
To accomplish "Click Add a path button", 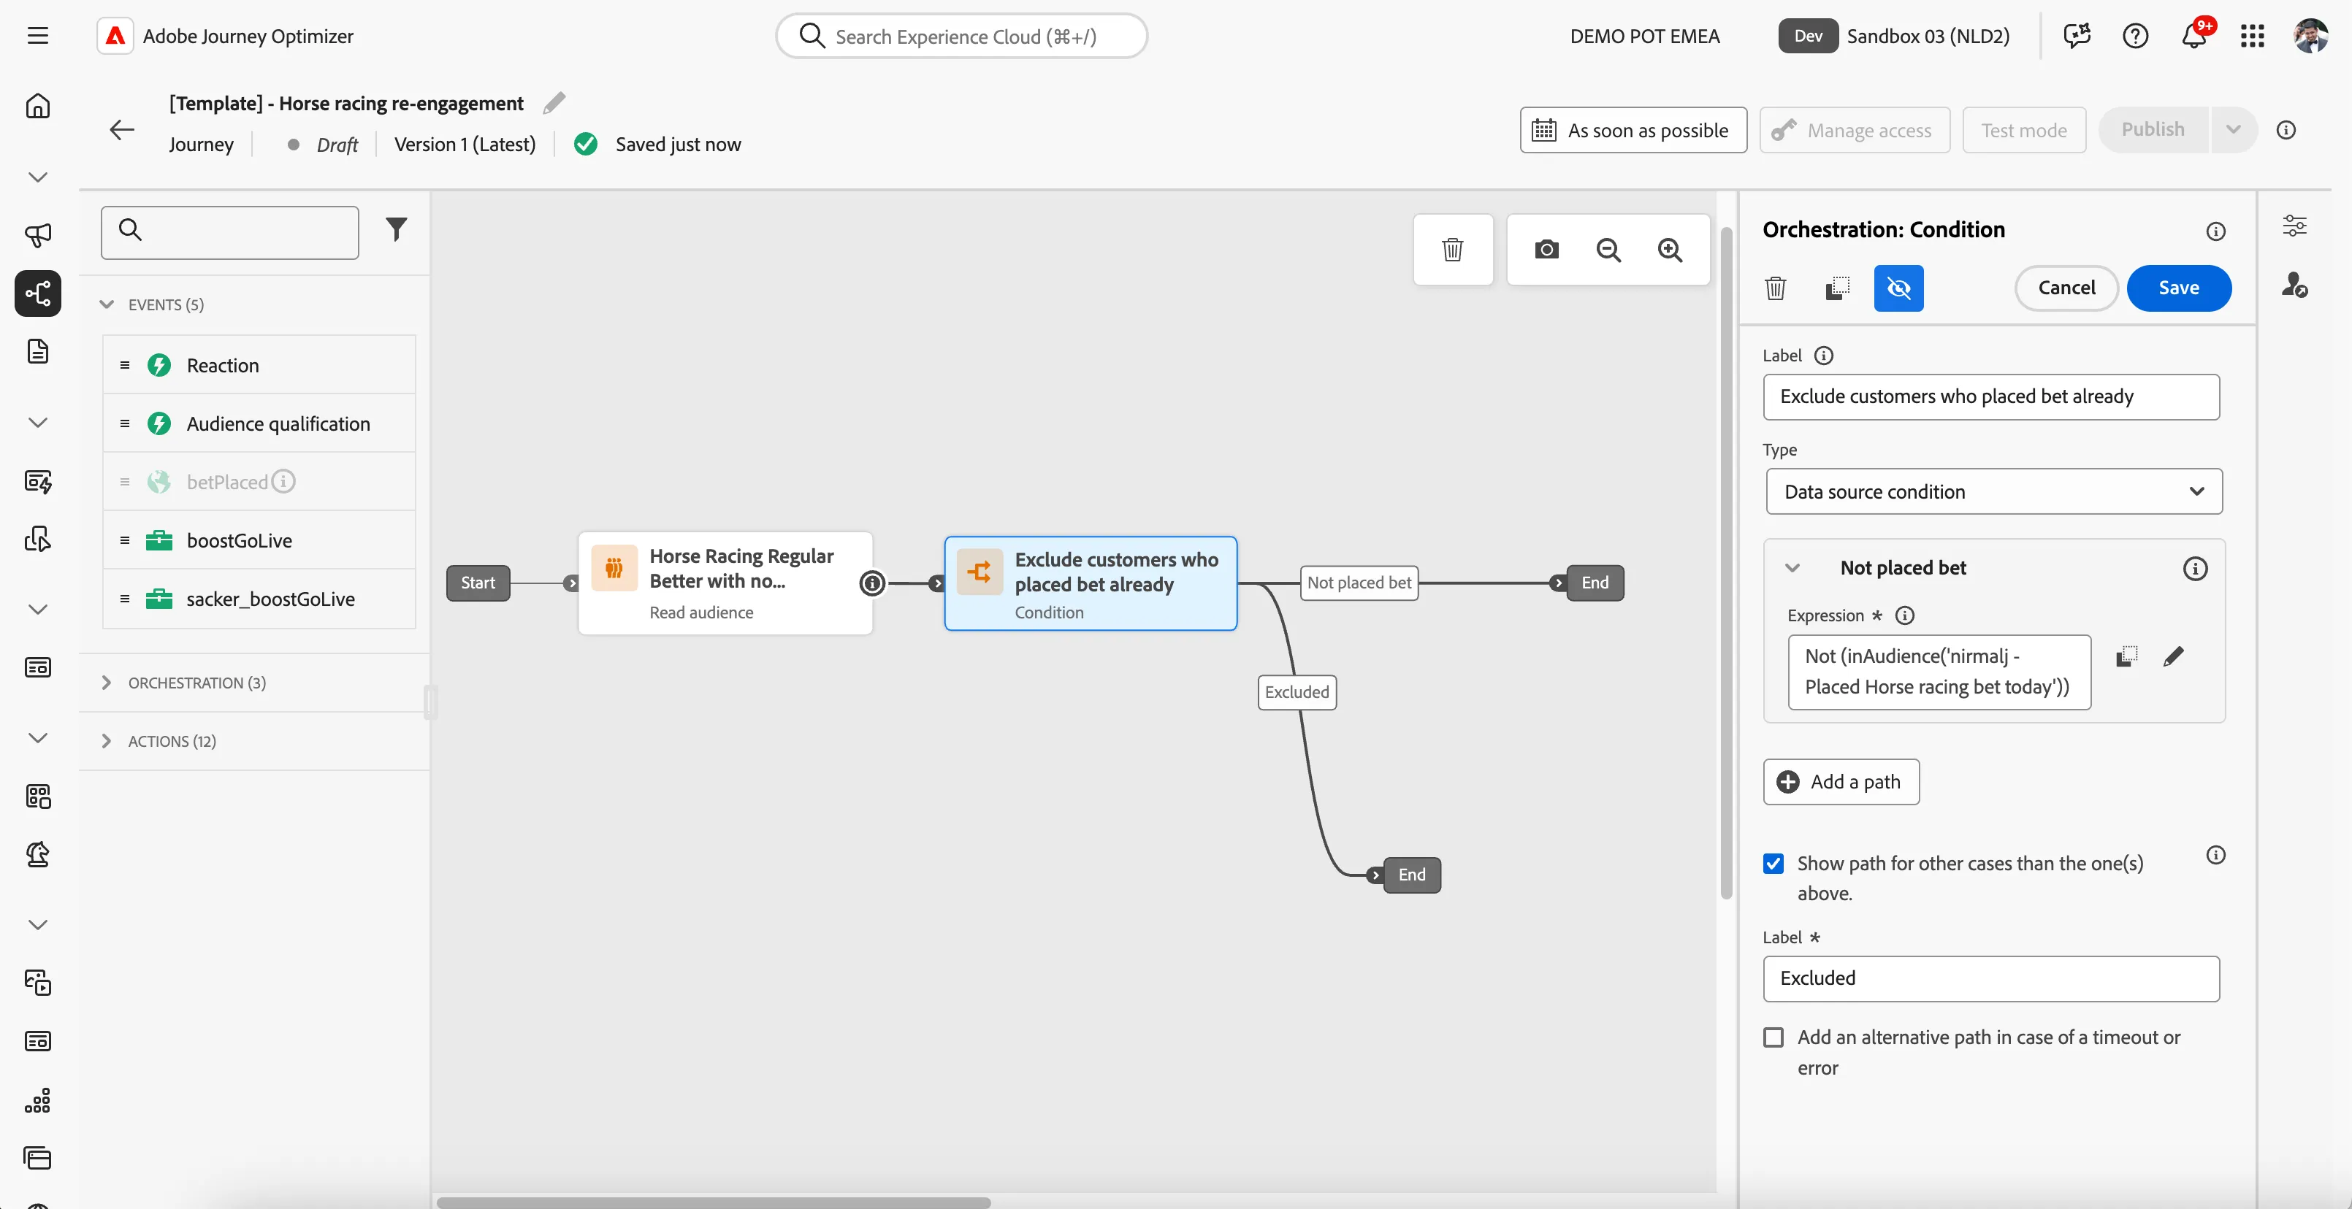I will pyautogui.click(x=1841, y=782).
